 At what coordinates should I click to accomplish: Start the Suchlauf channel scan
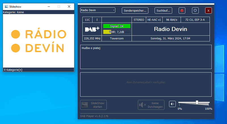click(163, 10)
